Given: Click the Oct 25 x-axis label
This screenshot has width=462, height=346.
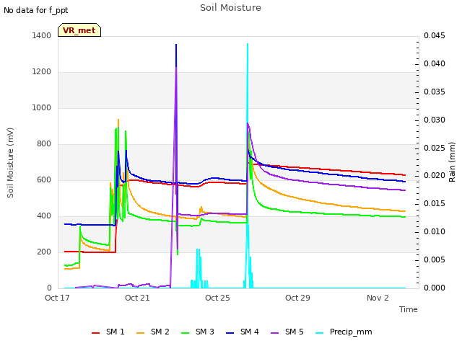Looking at the screenshot, I should [217, 298].
